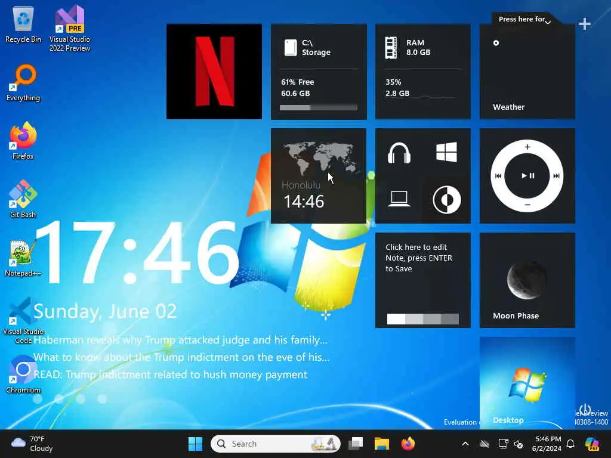Click the RAM 8.0 GB tile
This screenshot has height=458, width=611.
click(423, 72)
